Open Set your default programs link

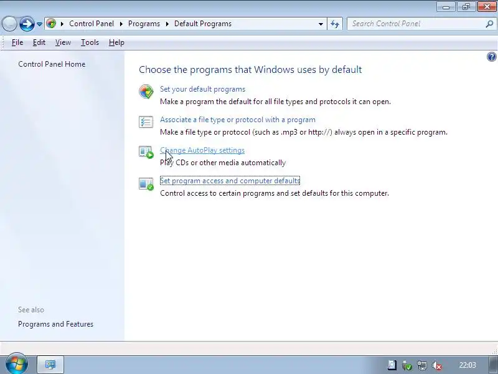(203, 89)
